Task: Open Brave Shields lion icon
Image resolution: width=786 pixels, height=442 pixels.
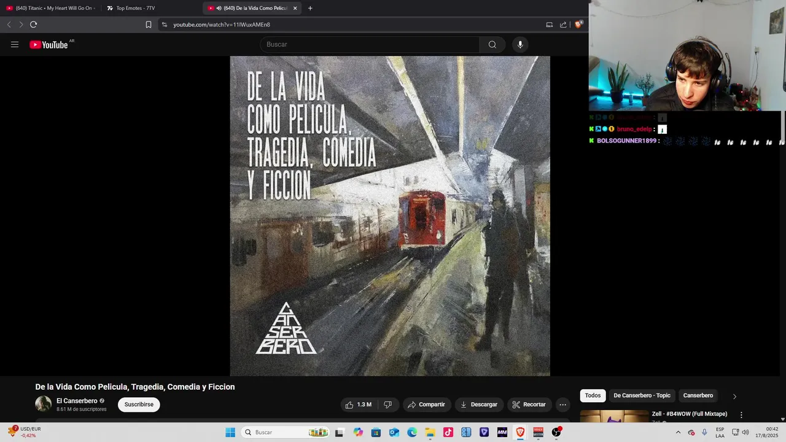Action: click(578, 25)
